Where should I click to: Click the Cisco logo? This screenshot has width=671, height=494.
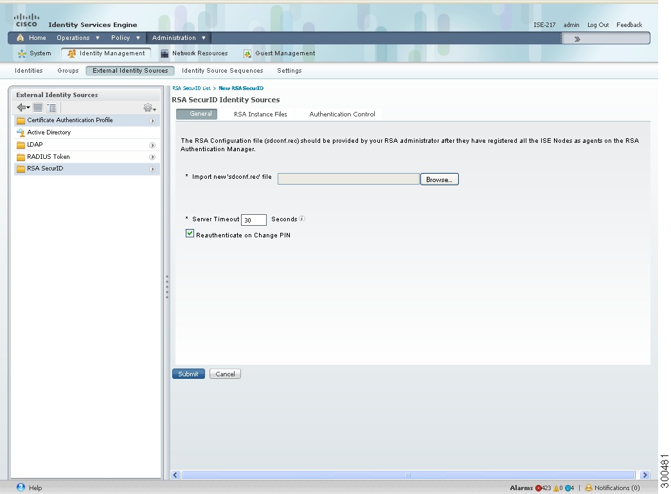pos(26,20)
